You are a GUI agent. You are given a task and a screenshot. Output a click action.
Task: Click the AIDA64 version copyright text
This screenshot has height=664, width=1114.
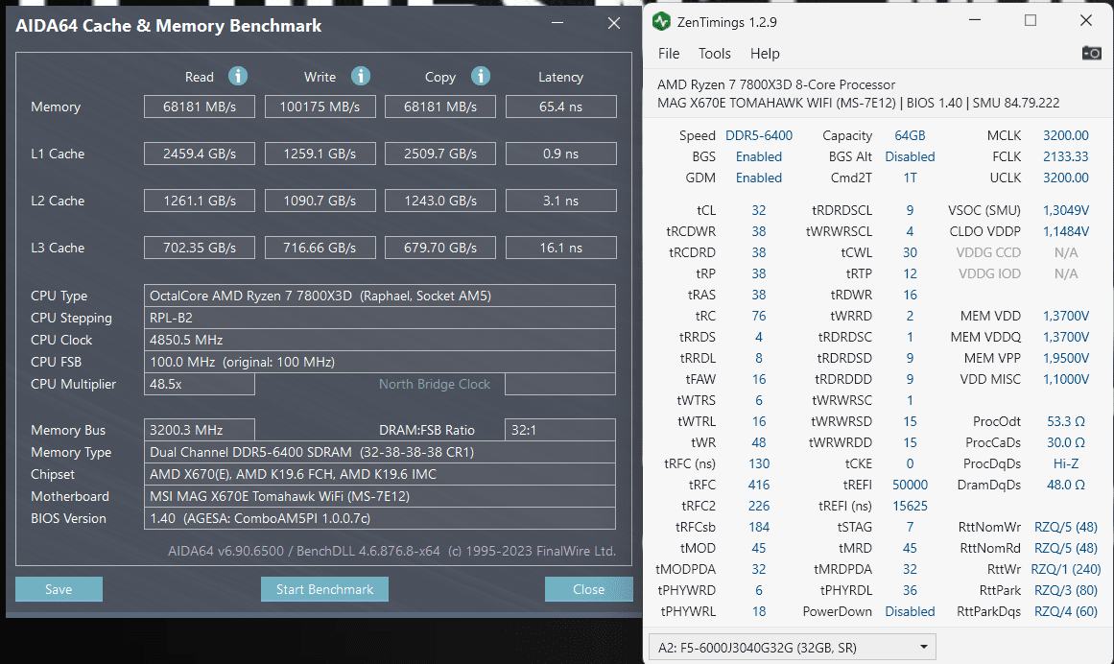point(391,551)
